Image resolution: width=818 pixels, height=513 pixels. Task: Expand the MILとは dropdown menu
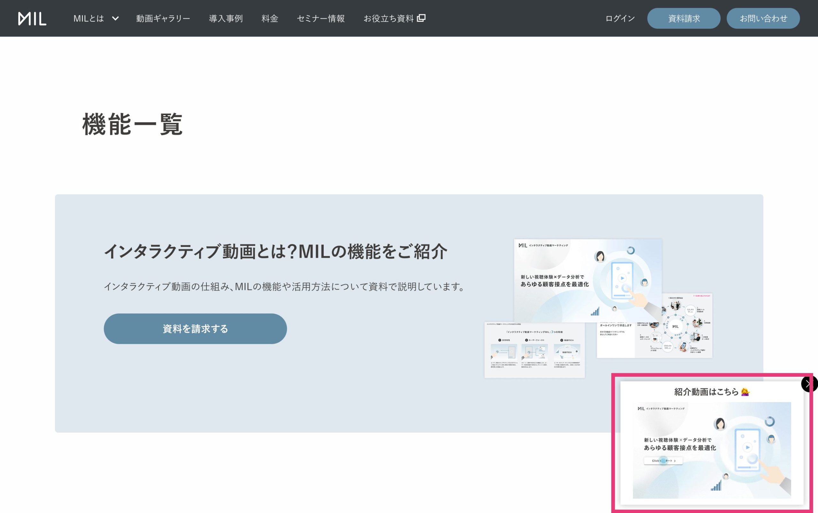96,18
